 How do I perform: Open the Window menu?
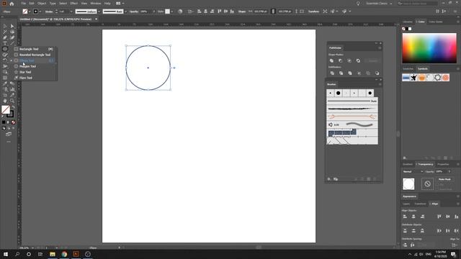click(x=96, y=4)
